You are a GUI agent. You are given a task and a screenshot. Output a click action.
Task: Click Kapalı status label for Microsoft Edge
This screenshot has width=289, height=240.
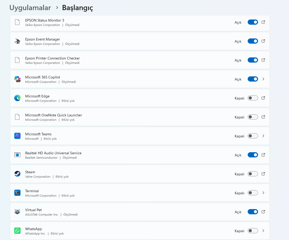click(x=239, y=98)
